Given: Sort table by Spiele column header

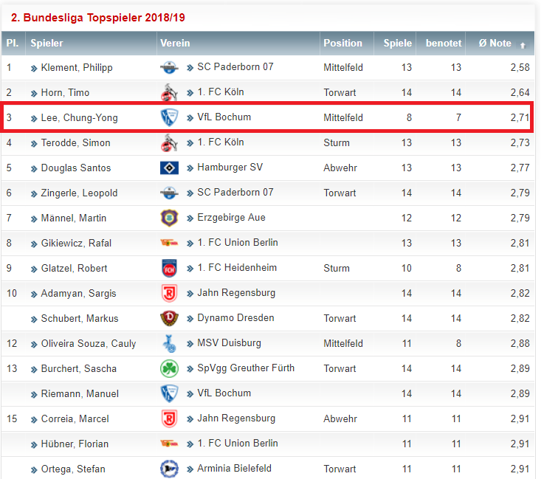Looking at the screenshot, I should 398,43.
